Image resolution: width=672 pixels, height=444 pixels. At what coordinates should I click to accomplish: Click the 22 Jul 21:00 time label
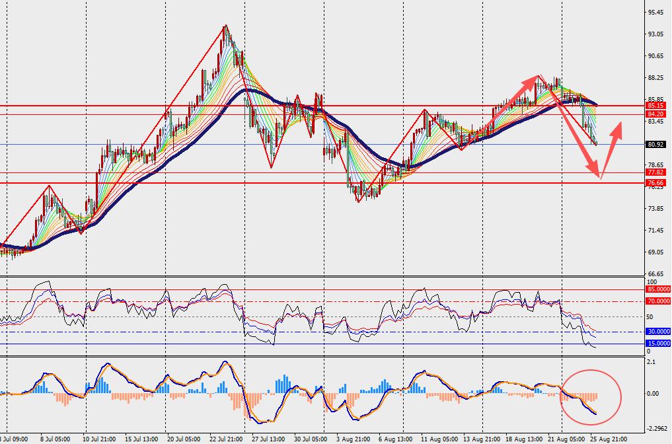pyautogui.click(x=226, y=439)
